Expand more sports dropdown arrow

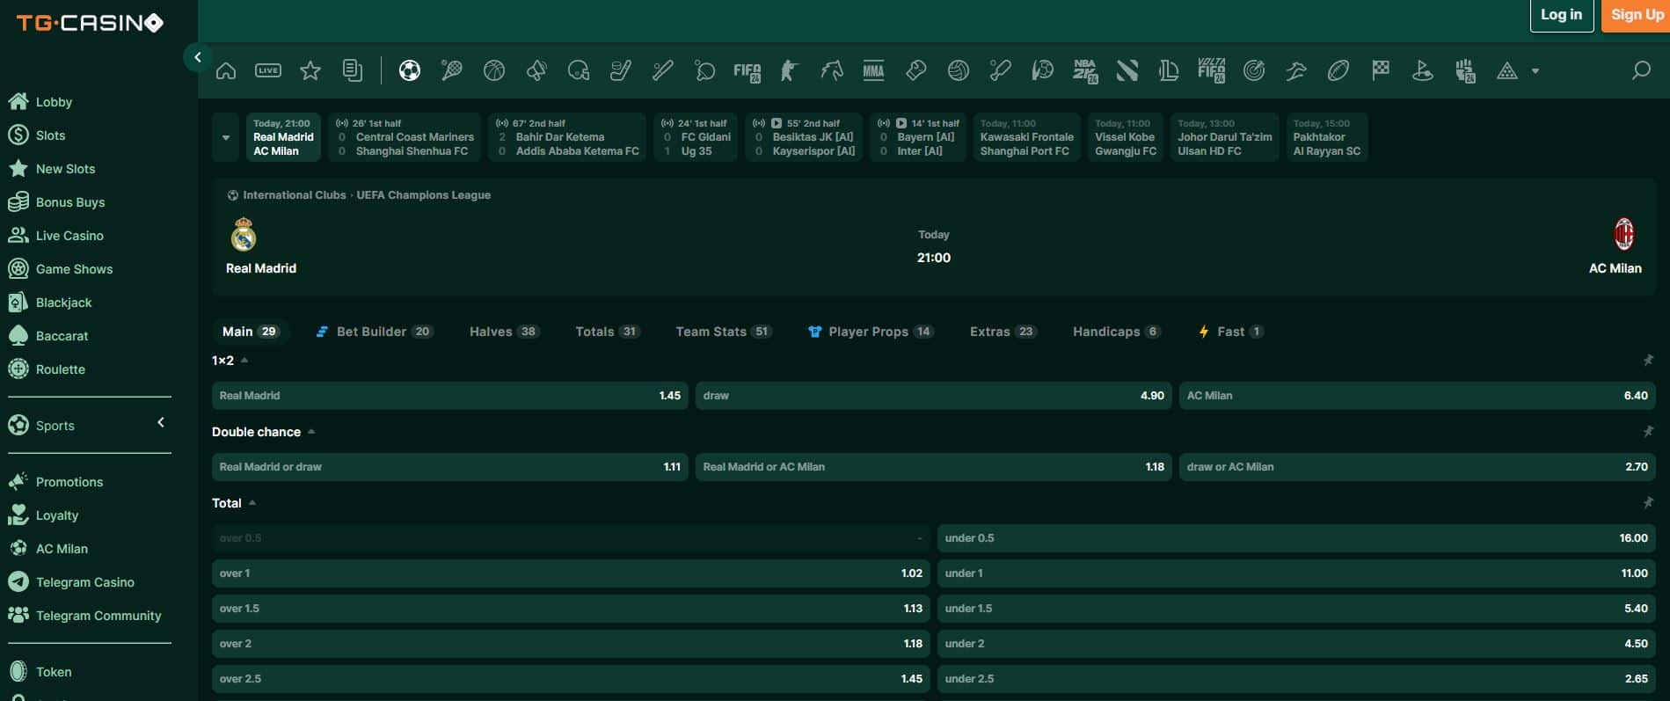[x=1535, y=71]
